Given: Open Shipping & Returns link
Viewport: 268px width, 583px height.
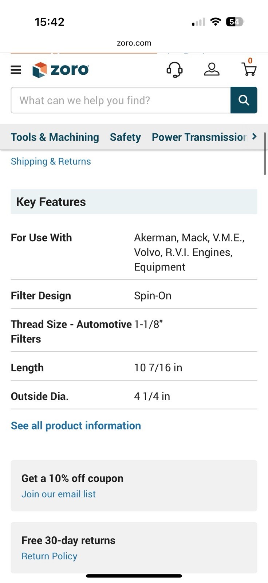Looking at the screenshot, I should pos(51,161).
